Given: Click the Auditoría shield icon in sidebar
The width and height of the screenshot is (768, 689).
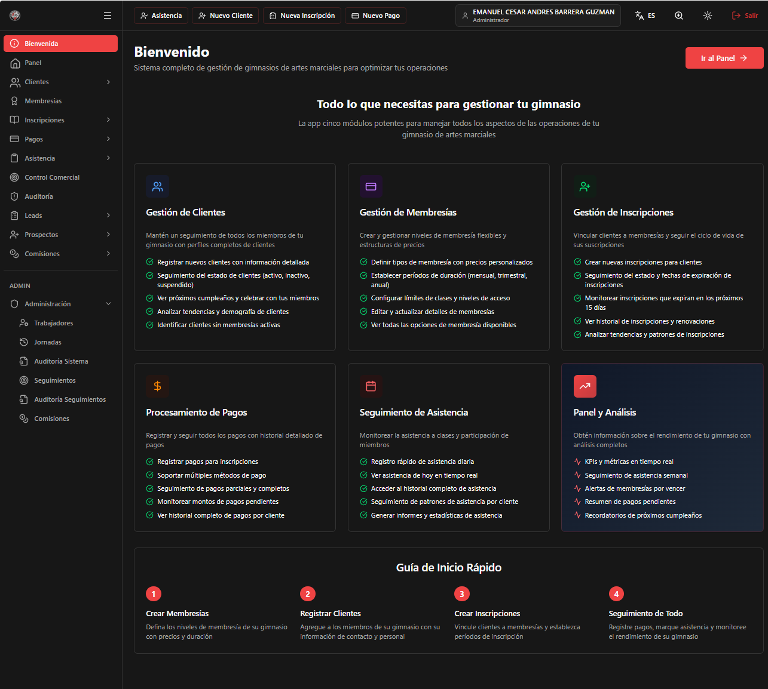Looking at the screenshot, I should (15, 196).
